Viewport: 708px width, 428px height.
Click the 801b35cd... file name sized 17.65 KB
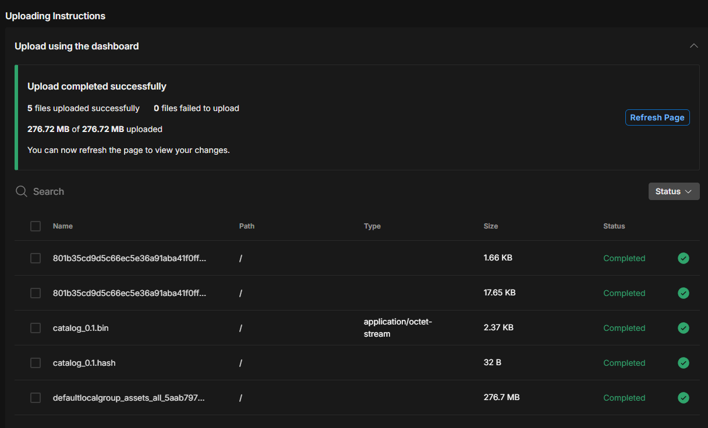[x=129, y=293]
